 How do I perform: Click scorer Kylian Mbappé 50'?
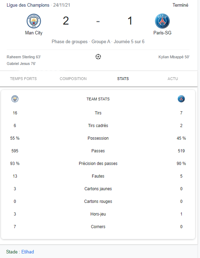(174, 57)
